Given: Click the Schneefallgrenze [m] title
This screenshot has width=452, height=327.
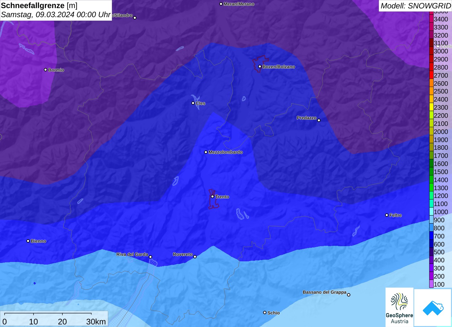Looking at the screenshot, I should click(x=39, y=5).
